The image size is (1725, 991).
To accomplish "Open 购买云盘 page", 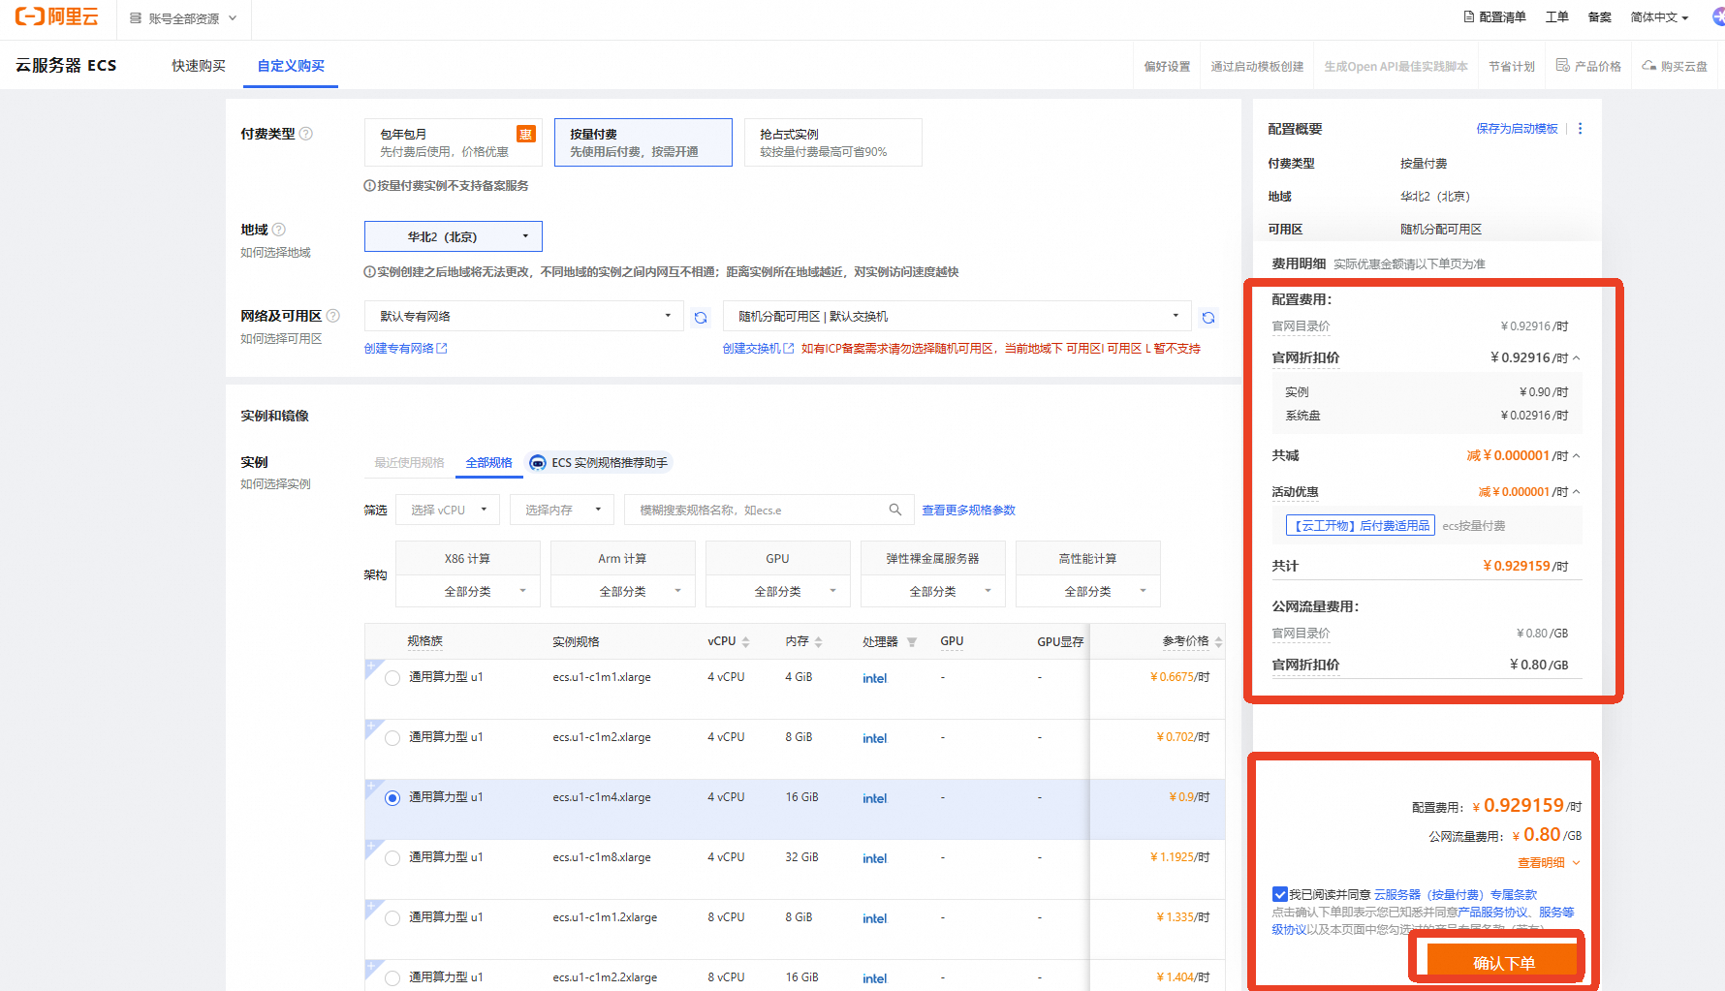I will pyautogui.click(x=1675, y=66).
